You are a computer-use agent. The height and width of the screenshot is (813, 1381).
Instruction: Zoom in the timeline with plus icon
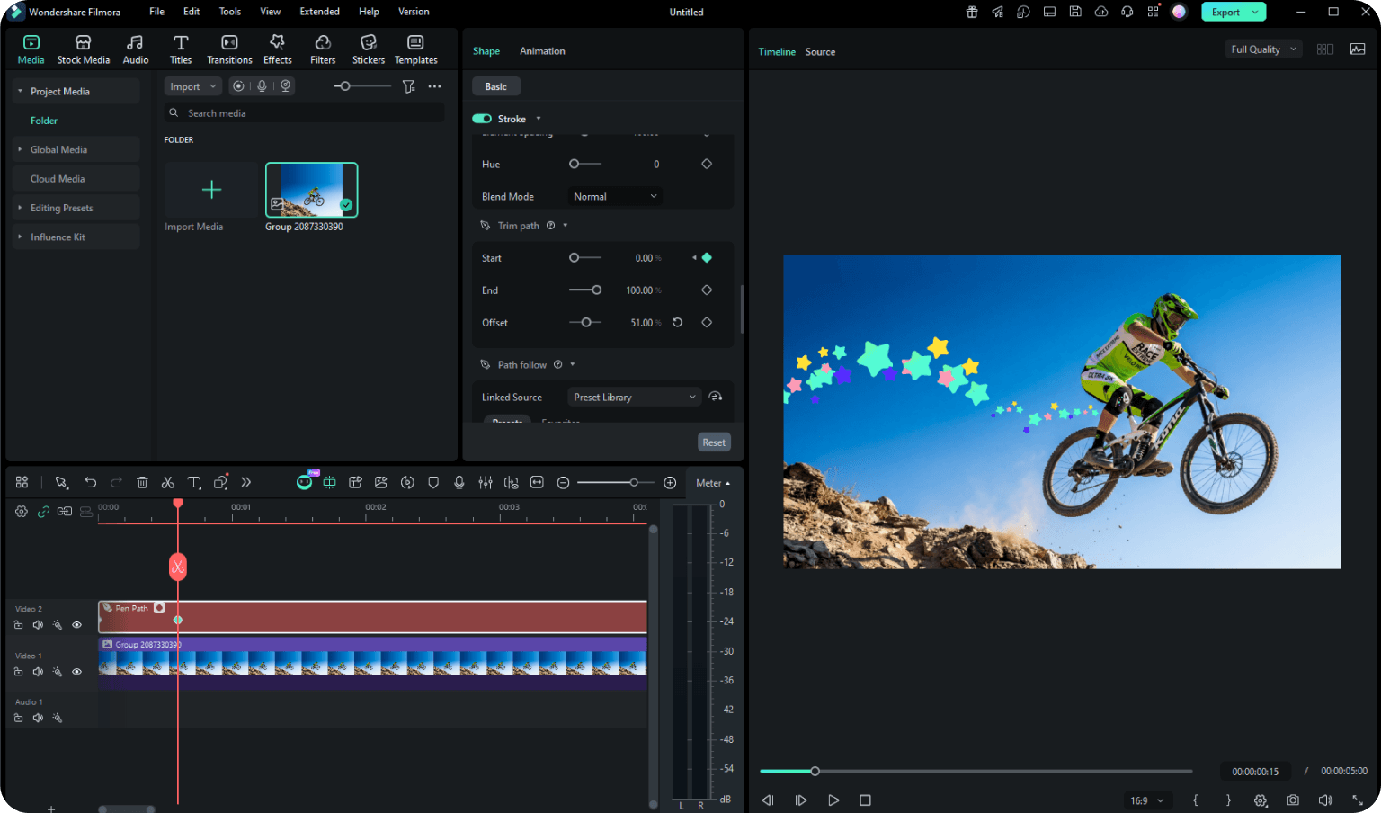coord(670,483)
